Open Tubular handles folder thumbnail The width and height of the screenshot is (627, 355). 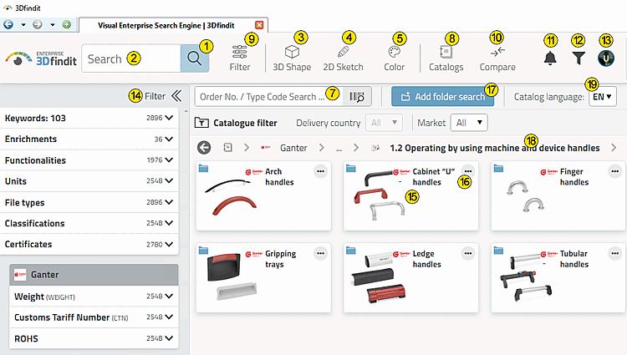coord(526,277)
